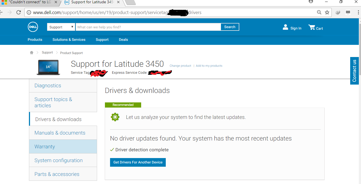
Task: Click the green gear analyze icon
Action: 115,117
